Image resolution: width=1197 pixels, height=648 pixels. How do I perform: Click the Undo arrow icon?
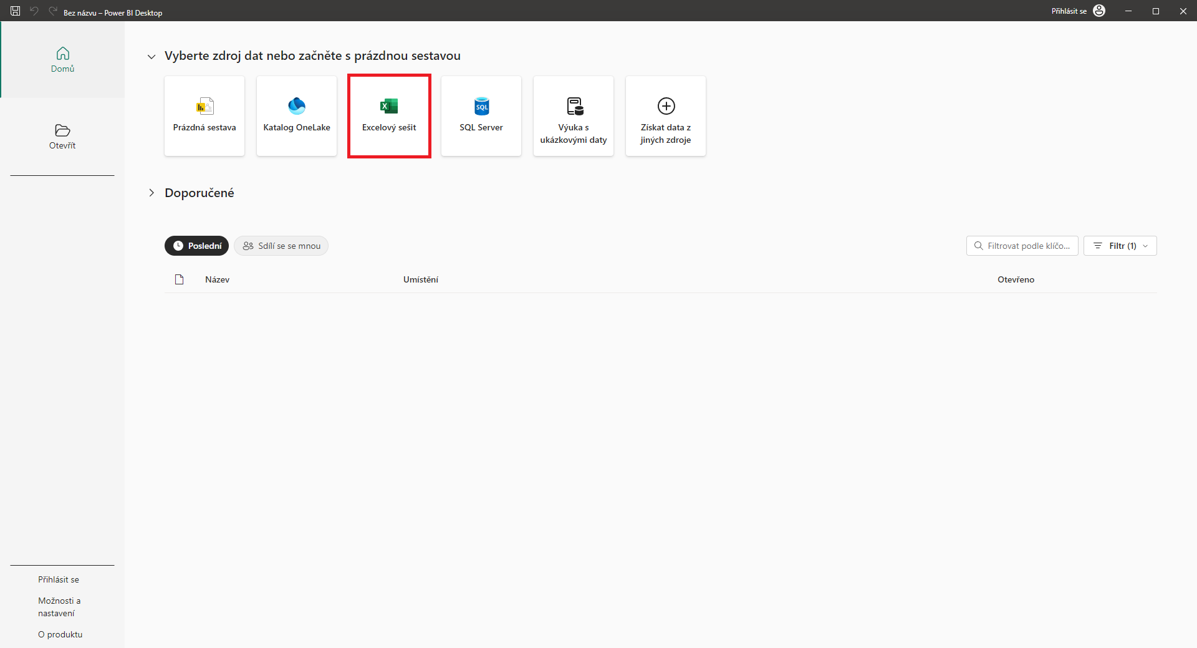click(x=34, y=11)
